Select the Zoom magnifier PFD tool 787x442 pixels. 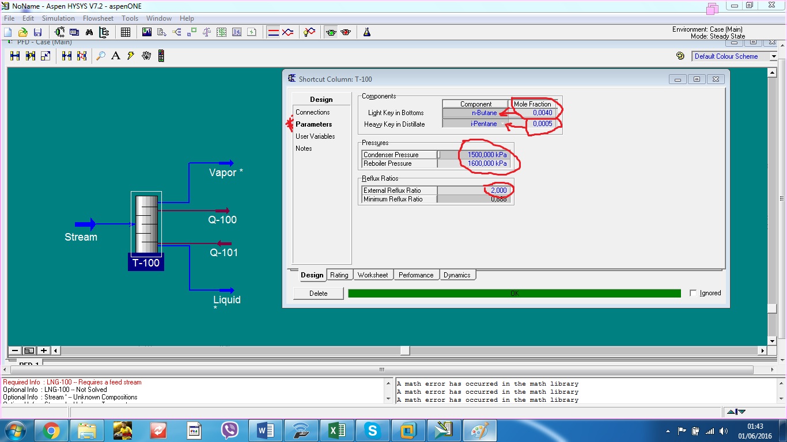(101, 56)
